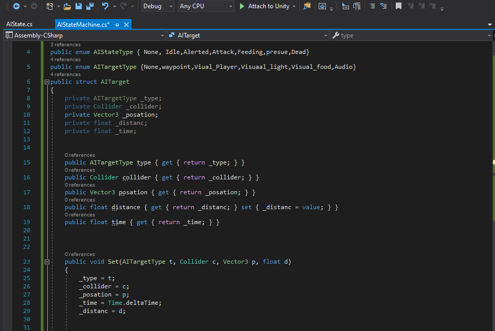Viewport: 495px width, 331px height.
Task: Click the New Project icon
Action: pos(49,6)
